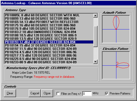The width and height of the screenshot is (137, 101).
Task: Click the Antenna Lookup title bar
Action: (x=69, y=3)
